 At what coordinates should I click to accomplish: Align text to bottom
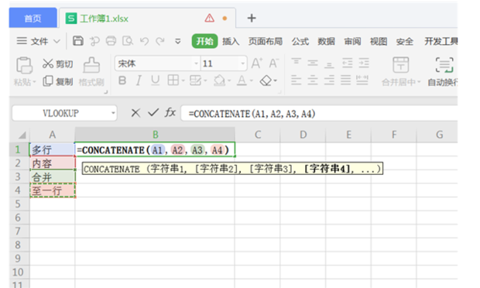tap(329, 65)
